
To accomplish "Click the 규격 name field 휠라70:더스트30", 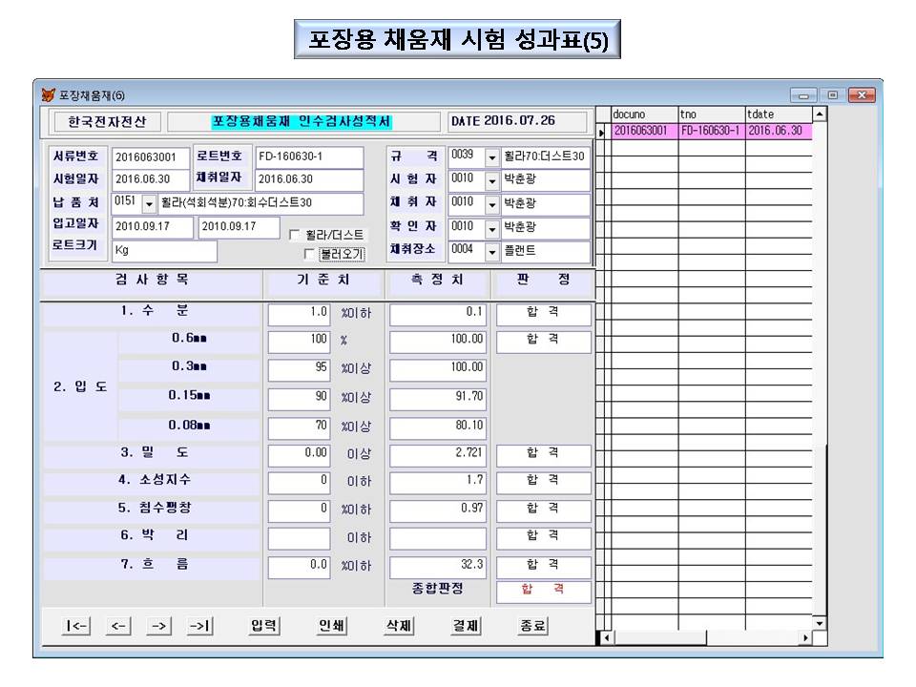I will (x=545, y=156).
